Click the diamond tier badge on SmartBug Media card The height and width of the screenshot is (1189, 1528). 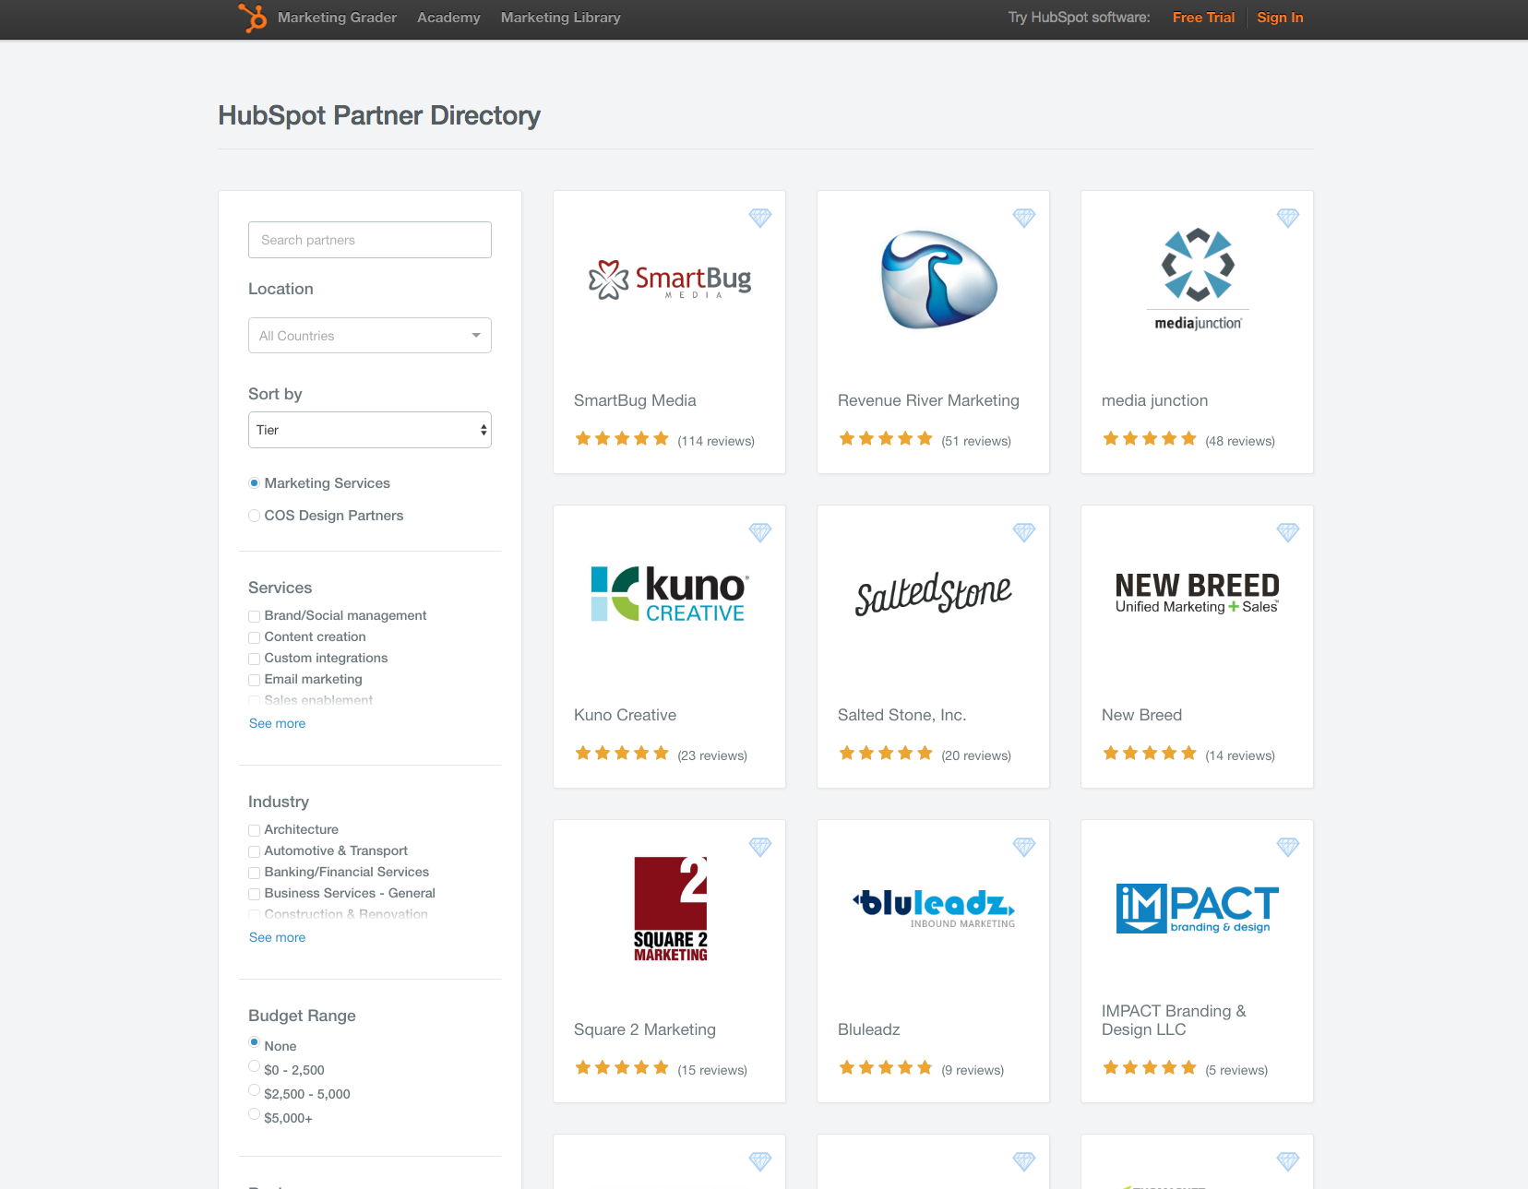click(760, 218)
